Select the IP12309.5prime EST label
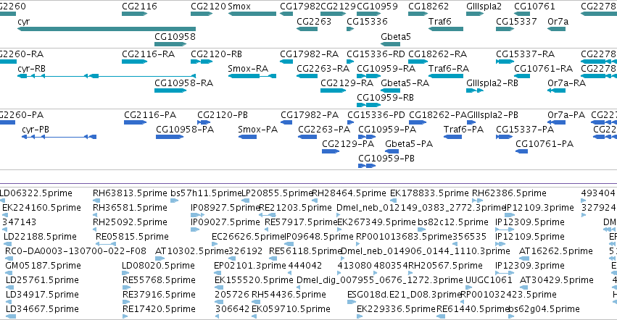Viewport: 617px width, 320px height. click(530, 222)
